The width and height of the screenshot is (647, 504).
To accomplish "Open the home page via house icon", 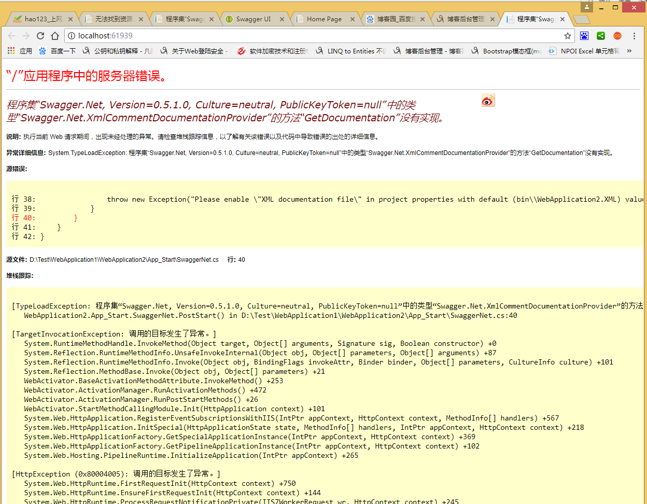I will [x=55, y=36].
